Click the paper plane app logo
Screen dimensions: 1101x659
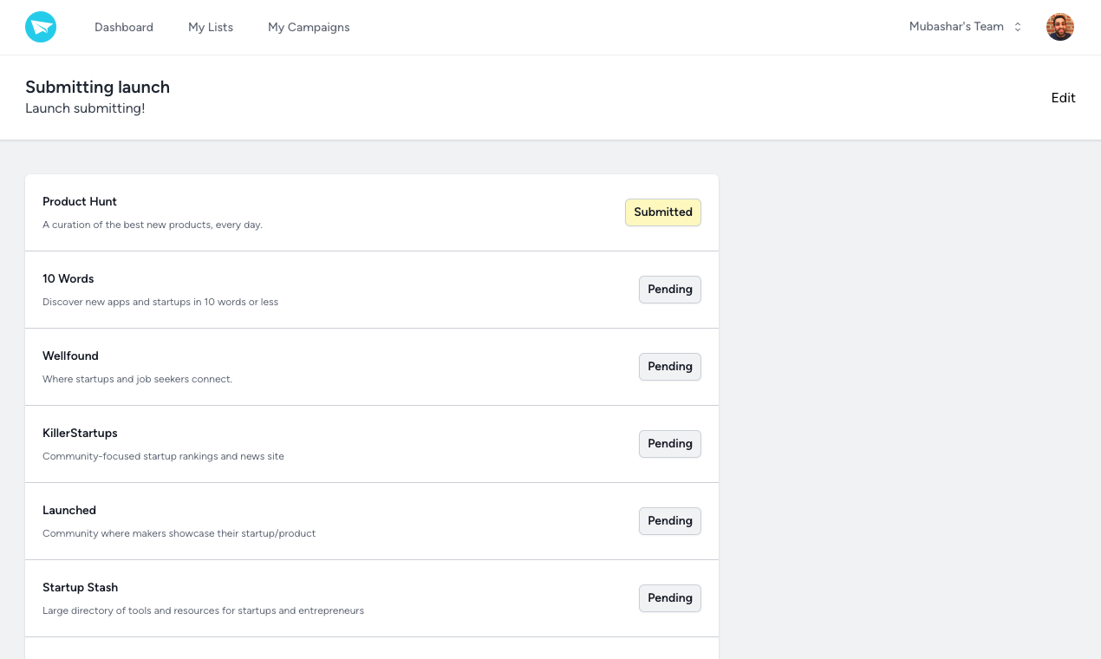pyautogui.click(x=41, y=28)
